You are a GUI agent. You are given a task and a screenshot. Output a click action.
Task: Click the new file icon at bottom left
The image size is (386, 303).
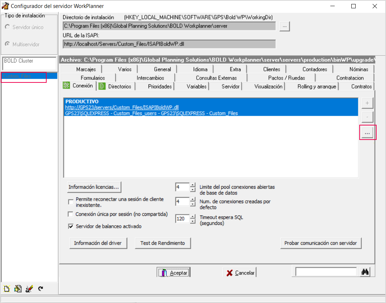pyautogui.click(x=7, y=289)
